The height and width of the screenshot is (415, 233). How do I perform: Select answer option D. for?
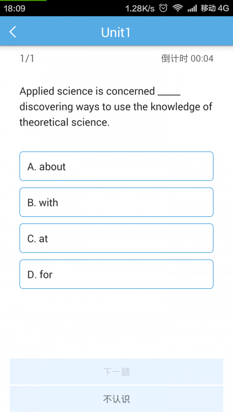point(116,274)
